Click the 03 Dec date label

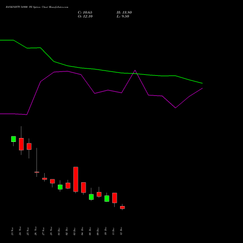pyautogui.click(x=75, y=231)
